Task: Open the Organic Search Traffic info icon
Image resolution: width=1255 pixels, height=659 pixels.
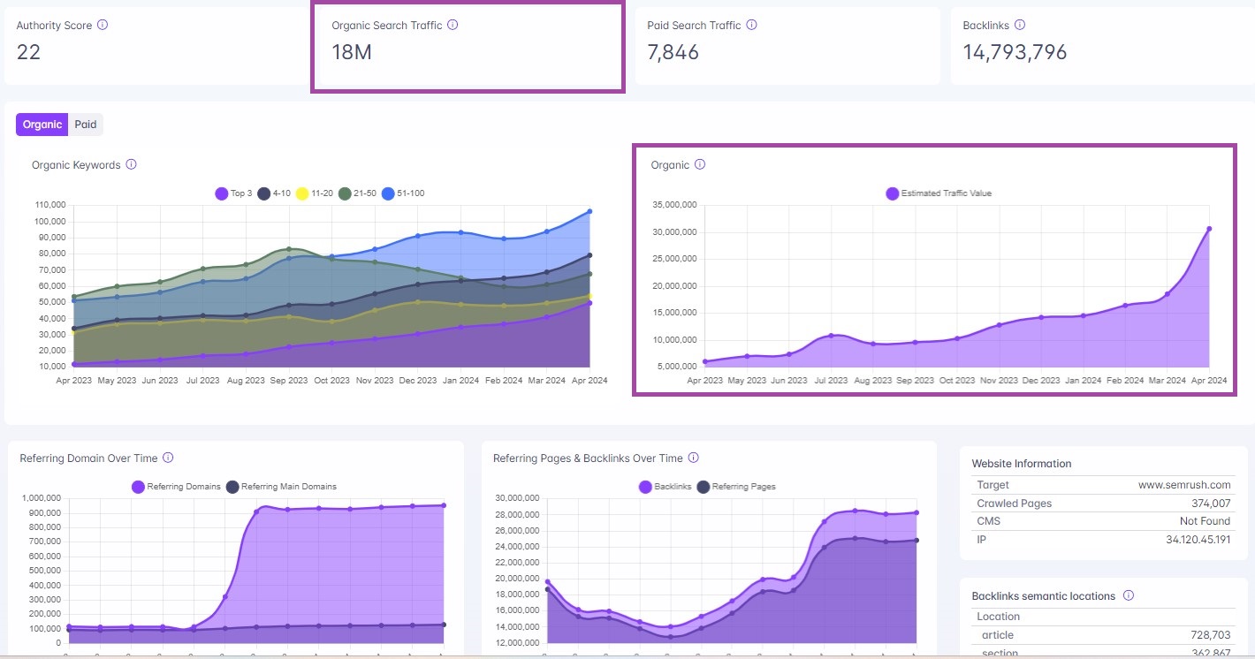Action: (453, 26)
